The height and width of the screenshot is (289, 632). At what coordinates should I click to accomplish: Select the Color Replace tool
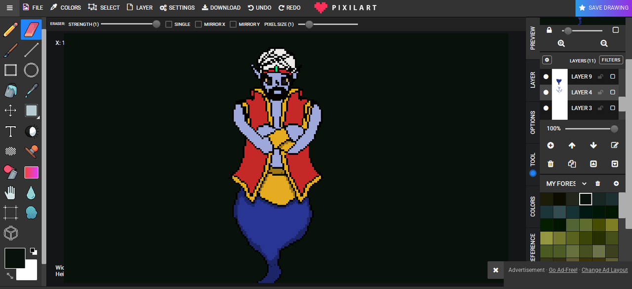[x=10, y=172]
